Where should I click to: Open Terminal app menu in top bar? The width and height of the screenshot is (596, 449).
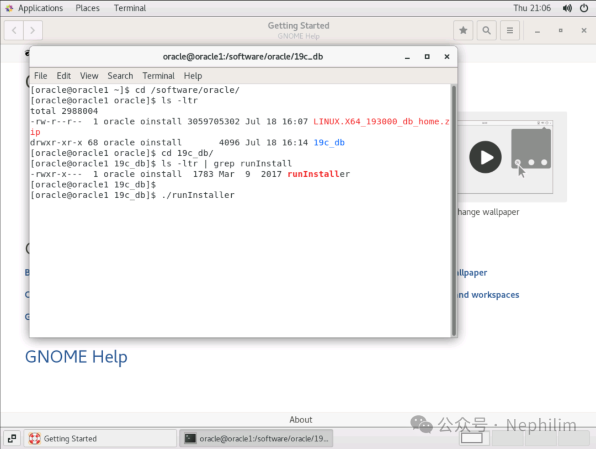point(130,8)
